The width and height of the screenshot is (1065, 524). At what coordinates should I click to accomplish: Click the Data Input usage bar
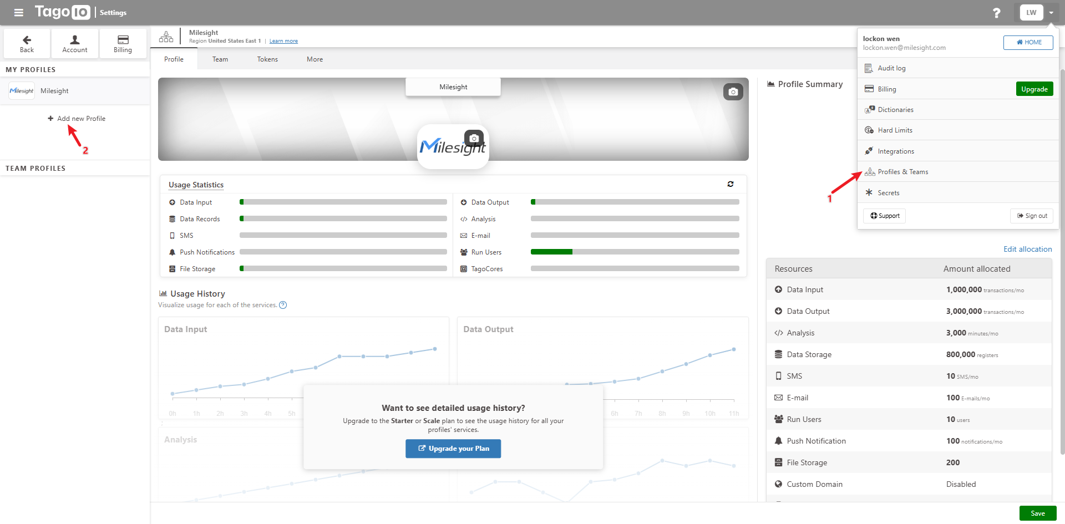point(343,202)
